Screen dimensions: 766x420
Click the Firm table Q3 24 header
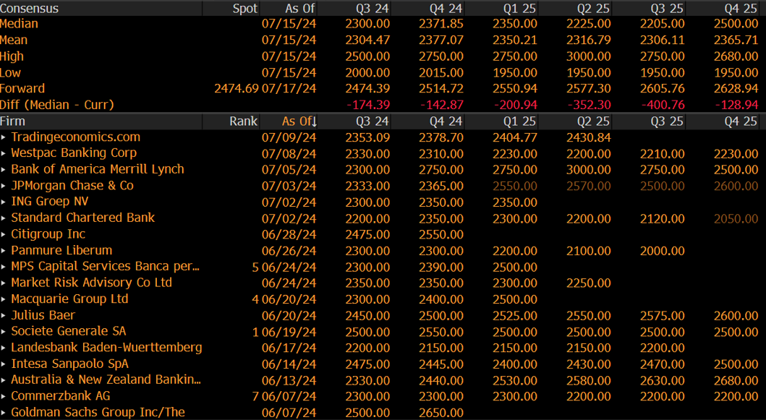[x=373, y=121]
